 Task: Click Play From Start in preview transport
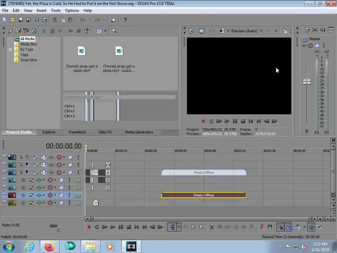219,121
